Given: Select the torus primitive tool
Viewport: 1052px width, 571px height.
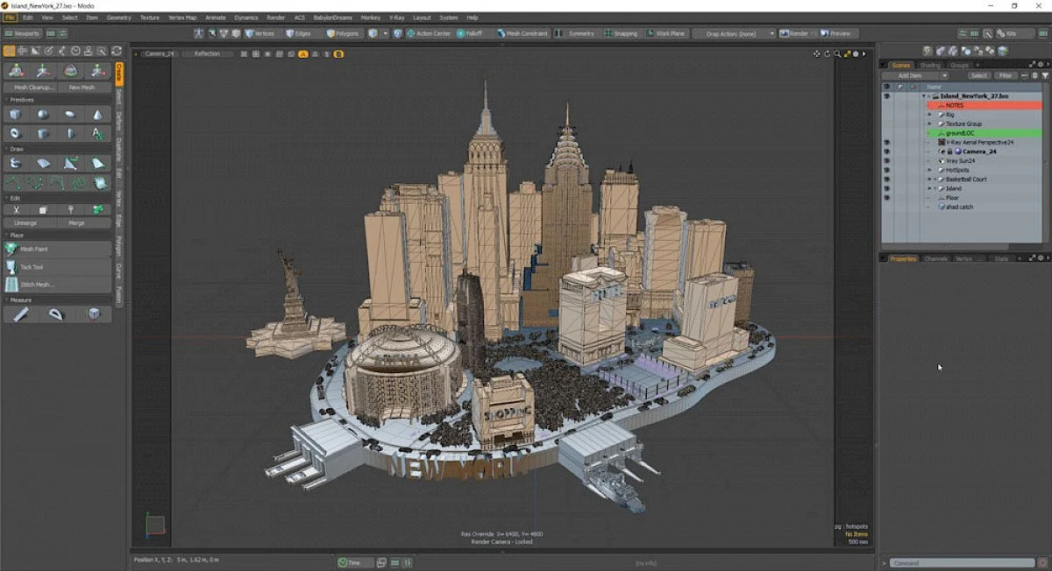Looking at the screenshot, I should tap(16, 134).
